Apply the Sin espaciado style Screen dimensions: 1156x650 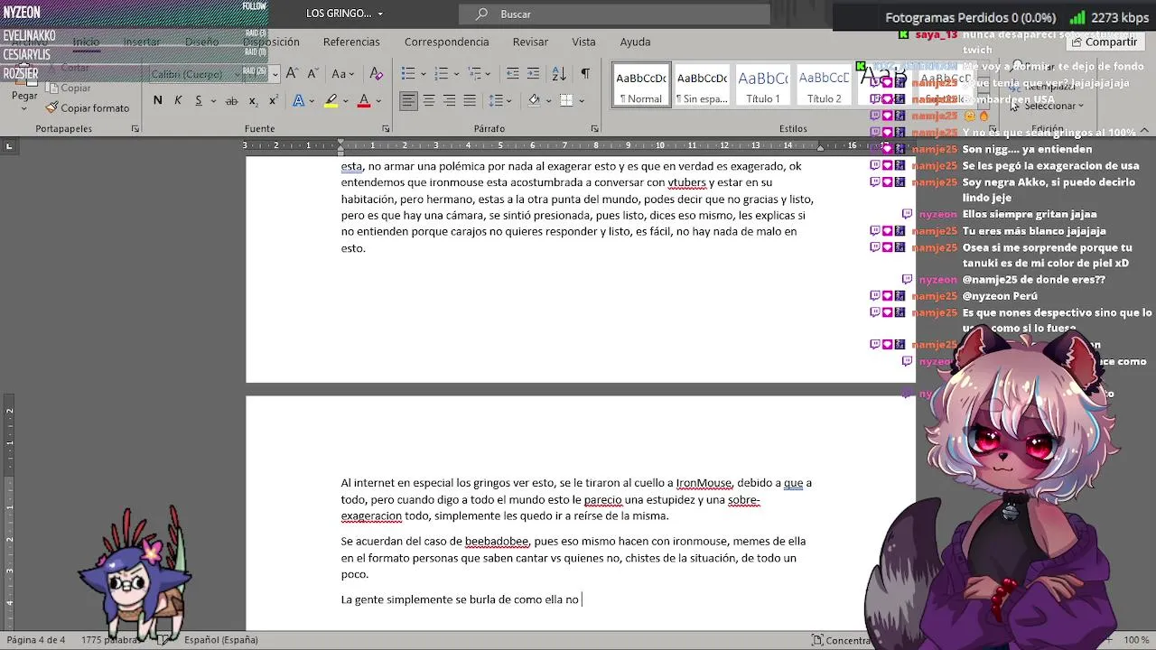[702, 85]
